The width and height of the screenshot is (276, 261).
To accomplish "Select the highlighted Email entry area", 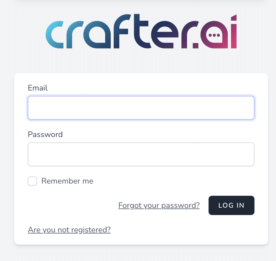I will coord(141,108).
